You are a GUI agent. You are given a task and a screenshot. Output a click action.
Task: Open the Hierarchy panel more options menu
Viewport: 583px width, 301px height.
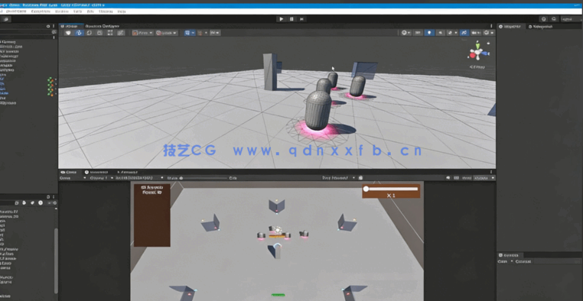tap(54, 26)
